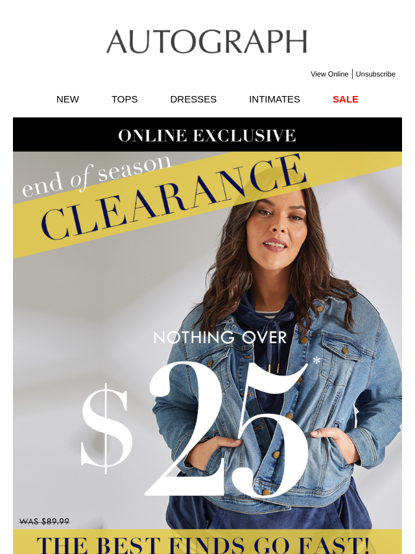Screen dimensions: 415x554
Task: Click the ONLINE EXCLUSIVE black banner
Action: (x=207, y=135)
